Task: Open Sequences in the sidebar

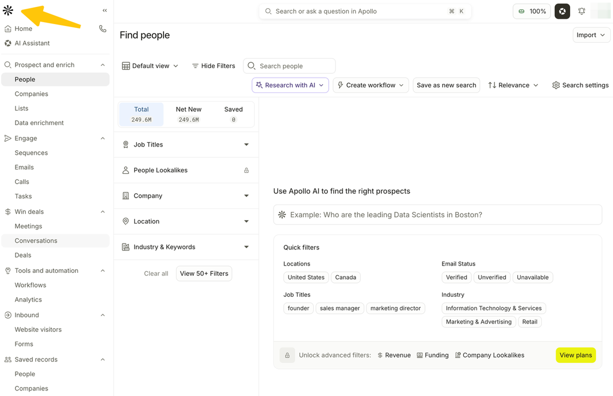Action: [31, 153]
